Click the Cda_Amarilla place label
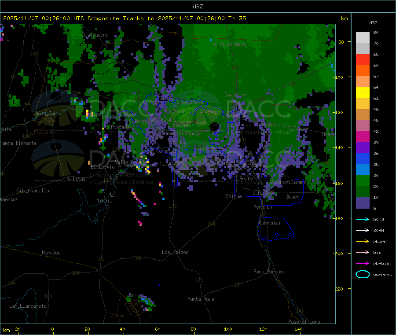The height and width of the screenshot is (335, 396). click(x=33, y=191)
